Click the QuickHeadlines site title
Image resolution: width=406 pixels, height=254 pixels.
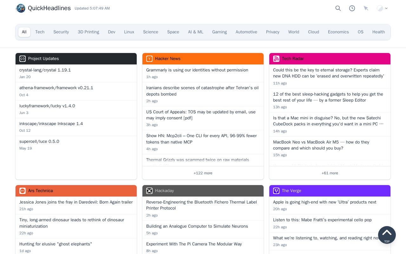pyautogui.click(x=49, y=8)
